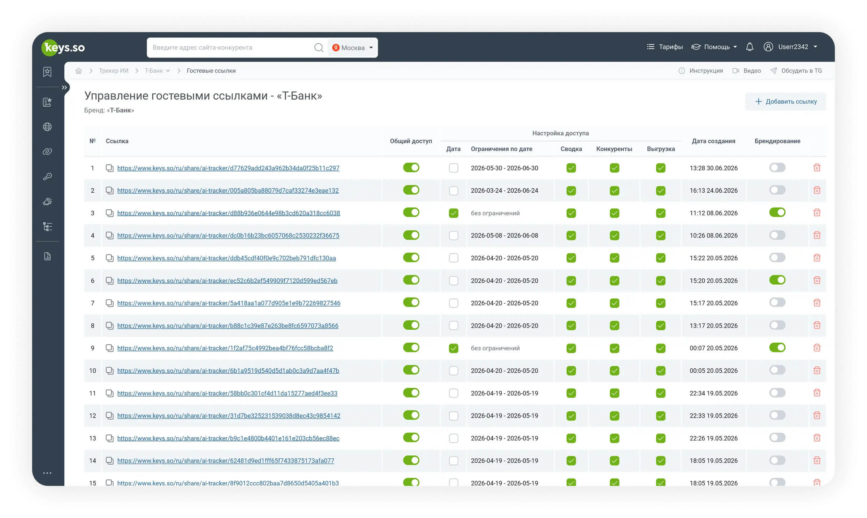Image resolution: width=867 pixels, height=518 pixels.
Task: Open the key sidebar icon
Action: 47,176
